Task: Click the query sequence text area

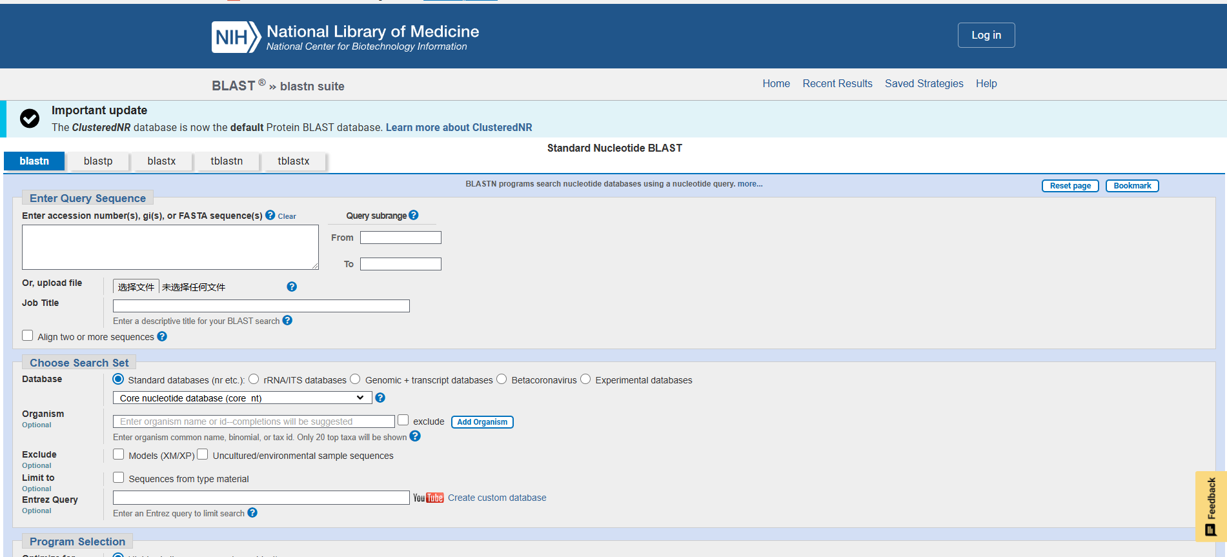Action: [x=170, y=247]
